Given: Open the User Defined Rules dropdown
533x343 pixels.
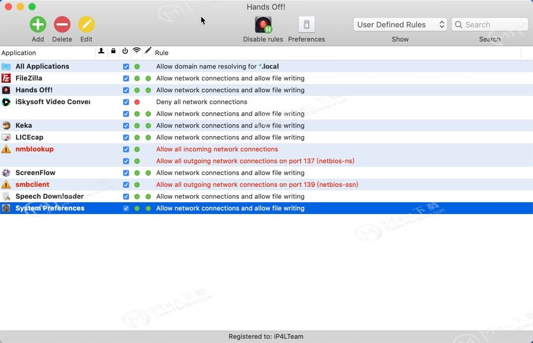Looking at the screenshot, I should (x=400, y=25).
